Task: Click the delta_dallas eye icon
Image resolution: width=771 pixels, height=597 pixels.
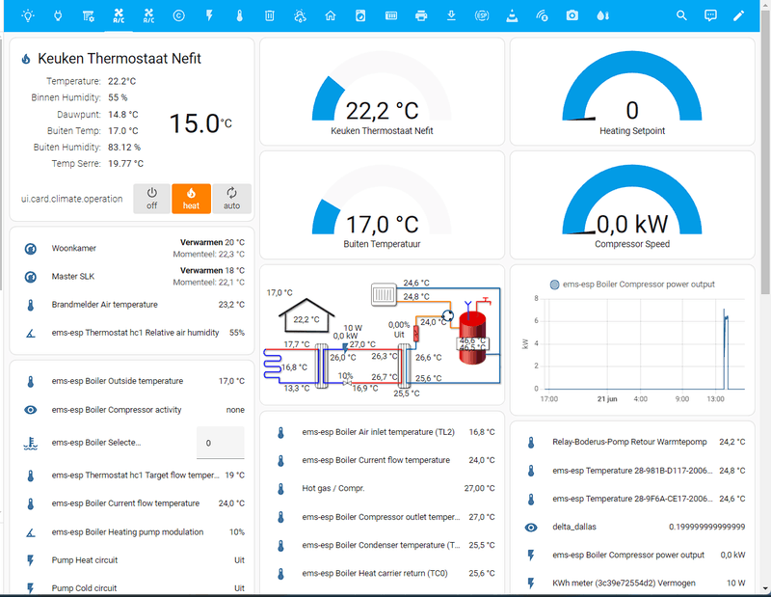Action: (531, 528)
